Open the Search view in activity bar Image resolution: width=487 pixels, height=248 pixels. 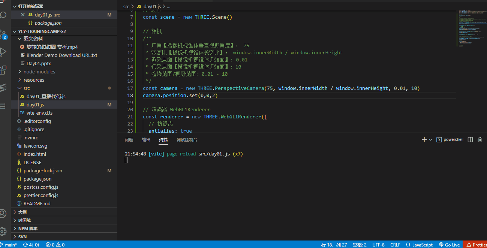[3, 15]
